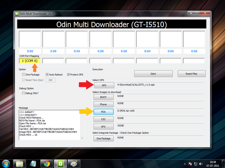
Task: Click the OPS file select button
Action: click(x=104, y=85)
